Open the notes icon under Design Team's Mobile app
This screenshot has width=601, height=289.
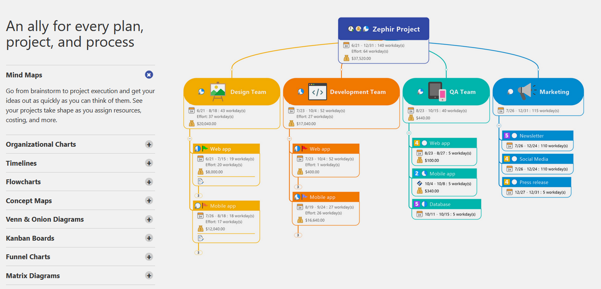200,237
